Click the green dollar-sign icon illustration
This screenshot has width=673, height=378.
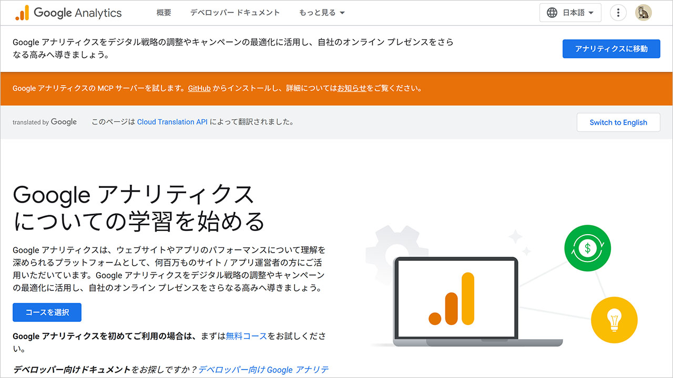(587, 248)
